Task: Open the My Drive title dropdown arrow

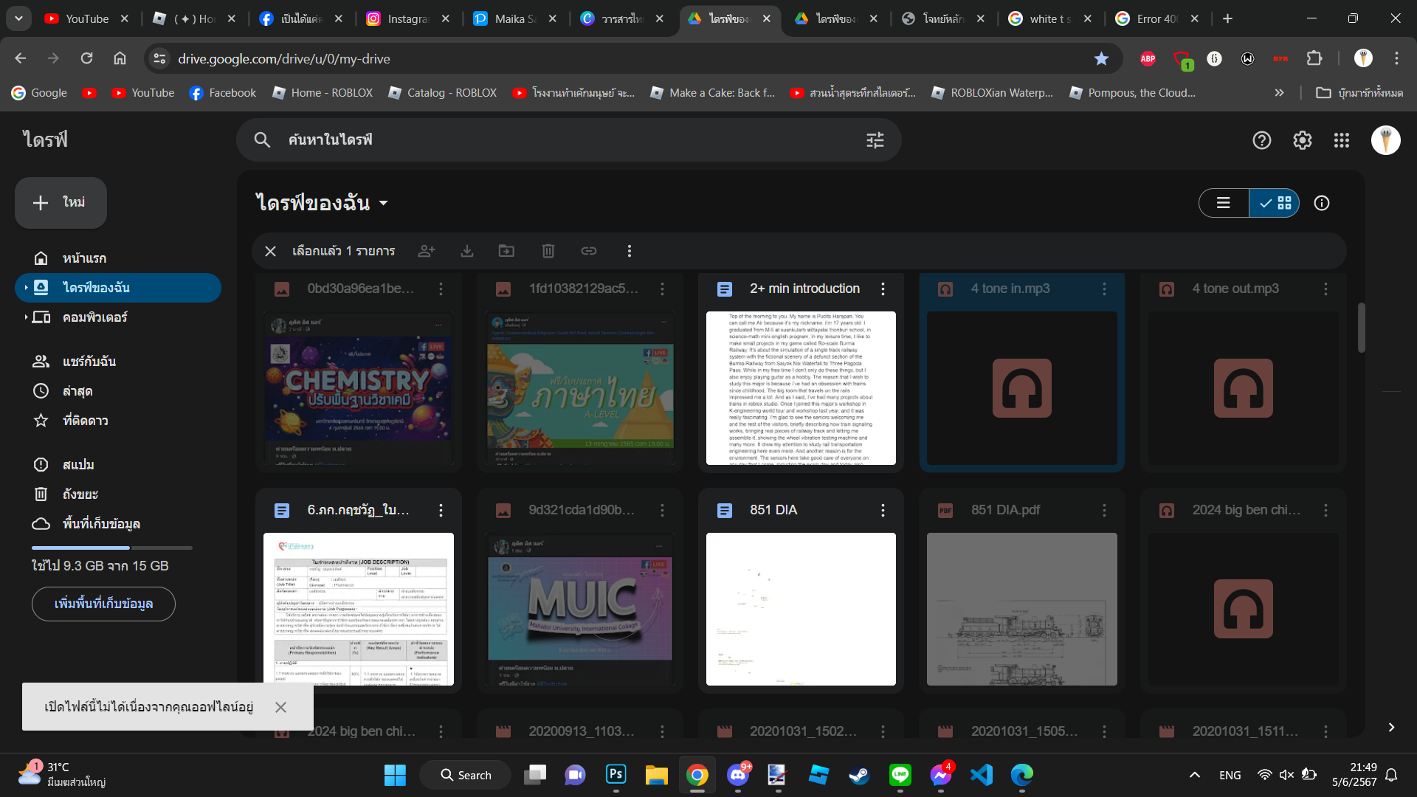Action: pos(384,203)
